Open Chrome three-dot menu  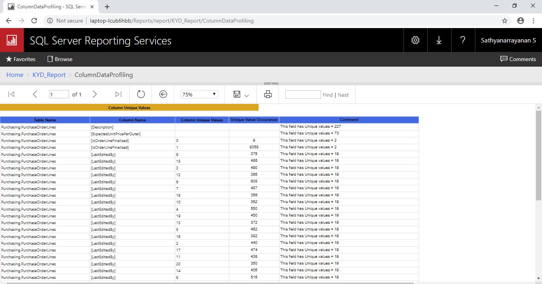click(x=533, y=21)
